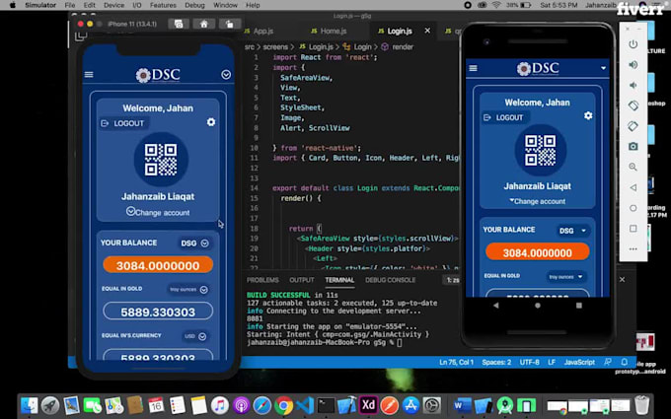671x419 pixels.
Task: Tap LOGOUT button in Android app
Action: click(x=504, y=117)
